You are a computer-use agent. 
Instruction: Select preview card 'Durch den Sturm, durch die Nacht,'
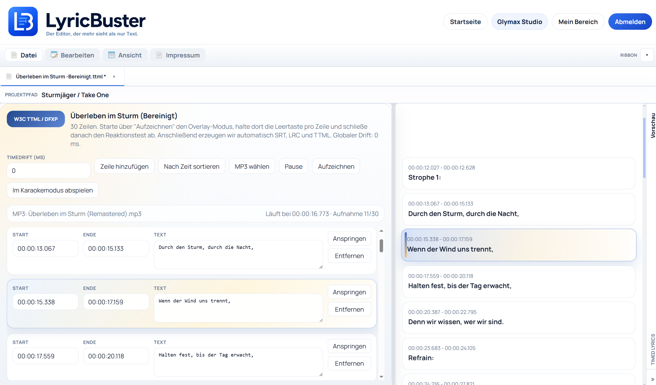tap(519, 209)
